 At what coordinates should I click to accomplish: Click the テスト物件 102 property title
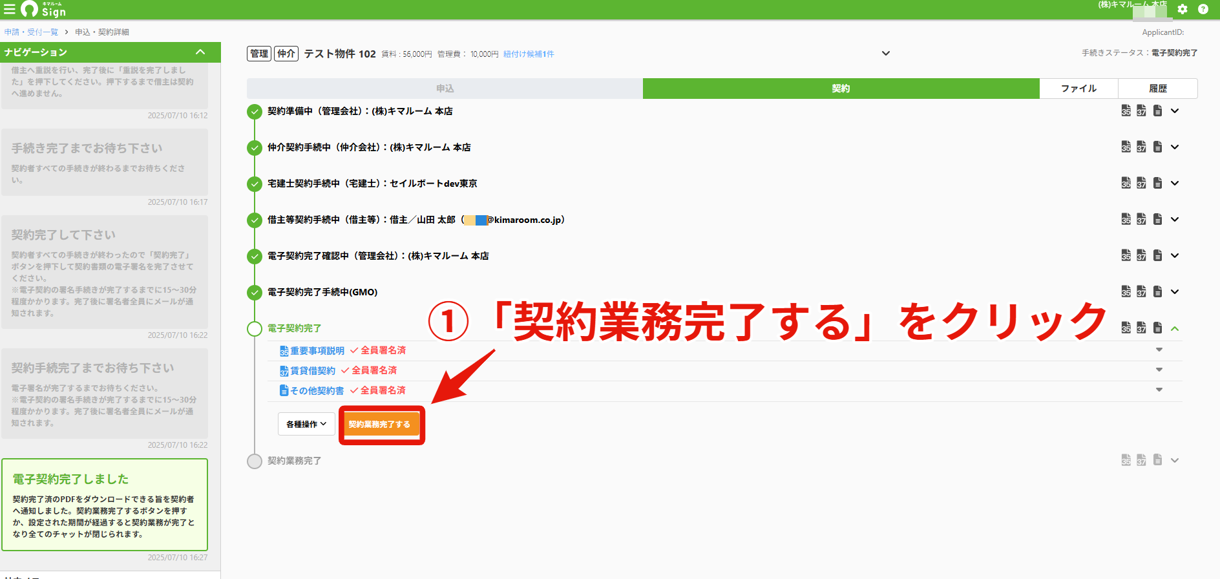coord(340,54)
